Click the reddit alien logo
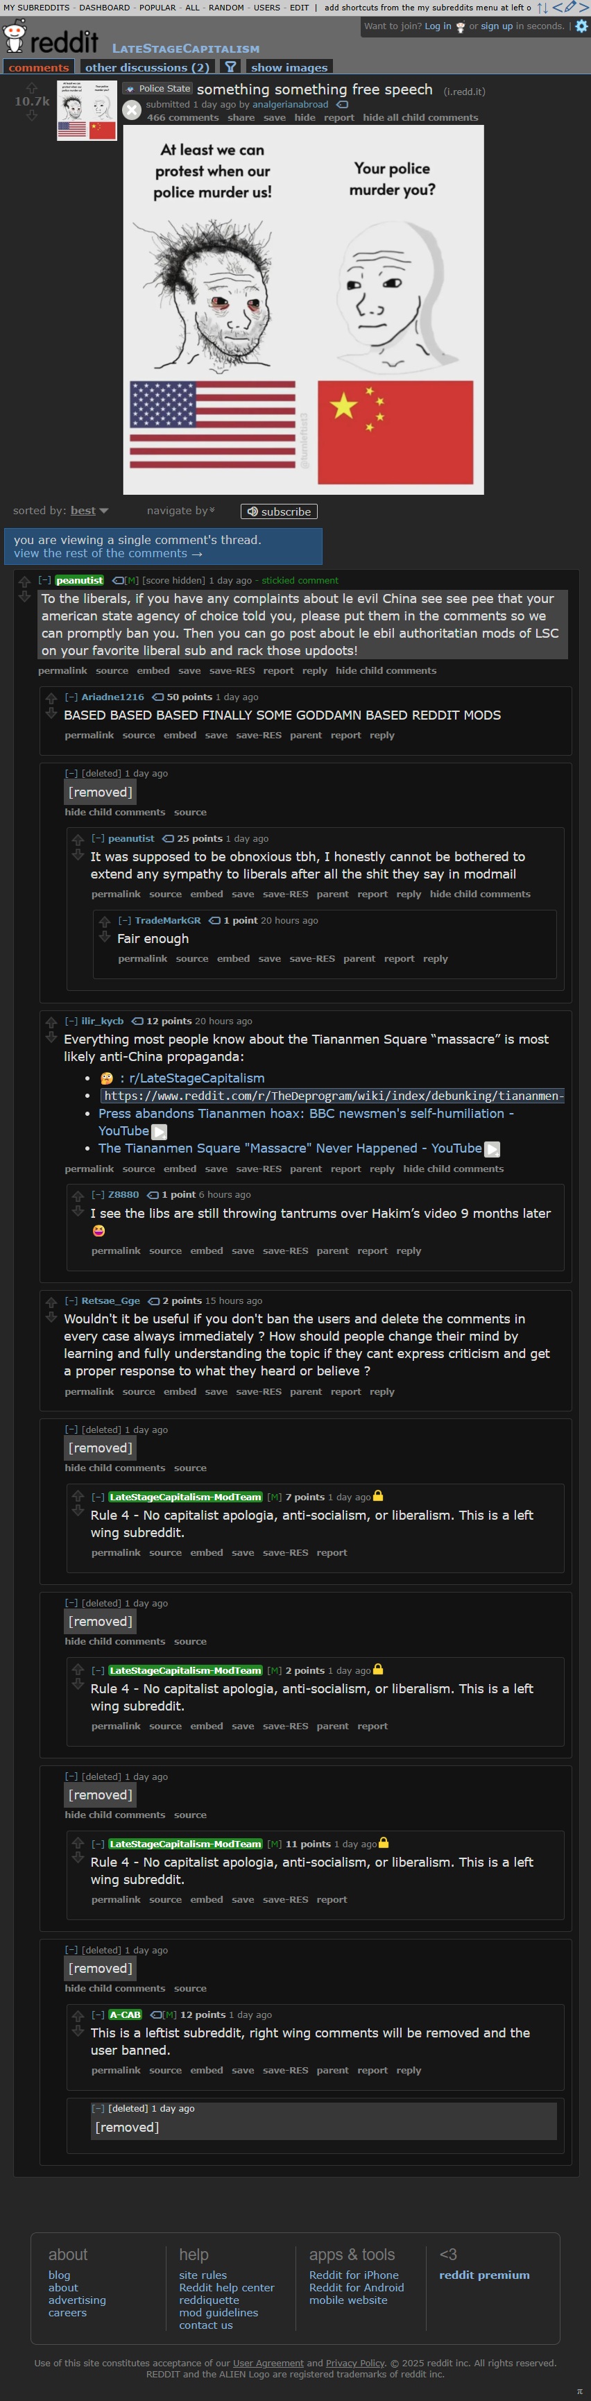The image size is (591, 2401). coord(15,36)
